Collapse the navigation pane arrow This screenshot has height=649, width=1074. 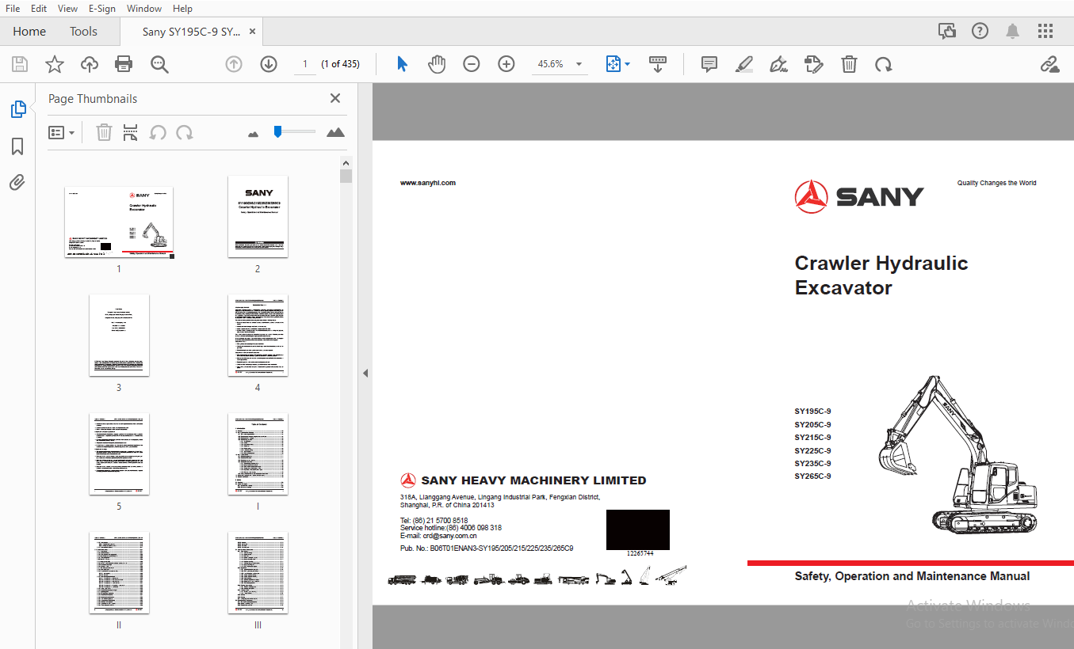[x=365, y=373]
